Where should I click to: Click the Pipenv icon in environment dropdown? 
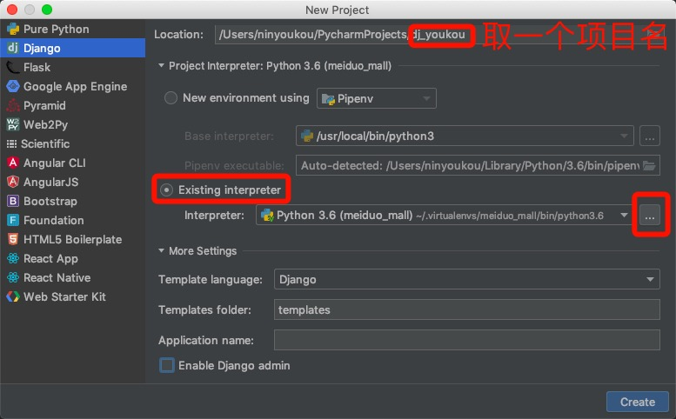(x=328, y=99)
